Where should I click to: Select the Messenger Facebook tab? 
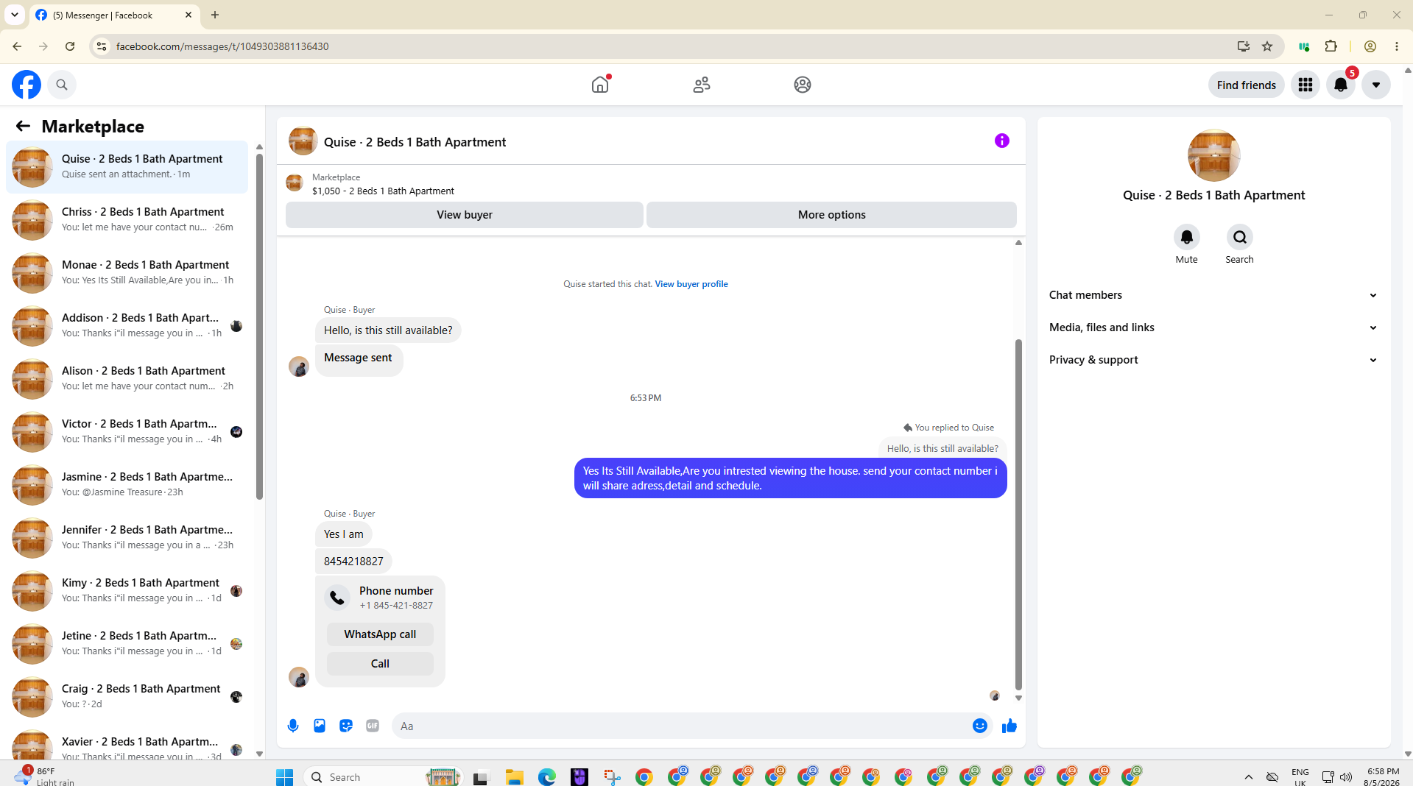point(114,15)
